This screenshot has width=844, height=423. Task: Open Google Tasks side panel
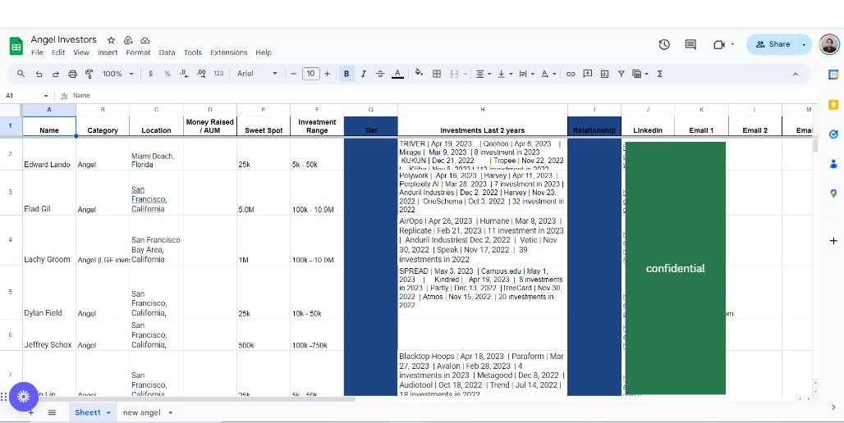point(833,134)
